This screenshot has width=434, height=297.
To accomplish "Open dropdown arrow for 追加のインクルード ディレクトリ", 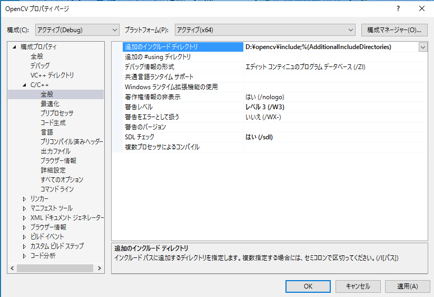I will (x=422, y=47).
